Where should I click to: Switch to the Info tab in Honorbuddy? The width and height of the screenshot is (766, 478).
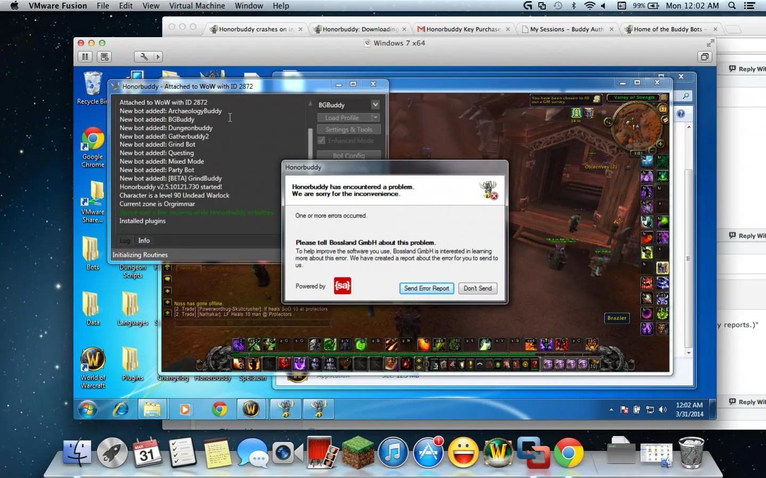(x=144, y=240)
